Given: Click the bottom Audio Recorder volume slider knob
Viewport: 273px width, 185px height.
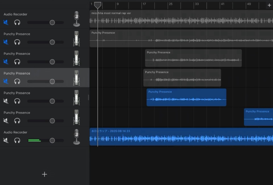Looking at the screenshot, I should [x=52, y=140].
